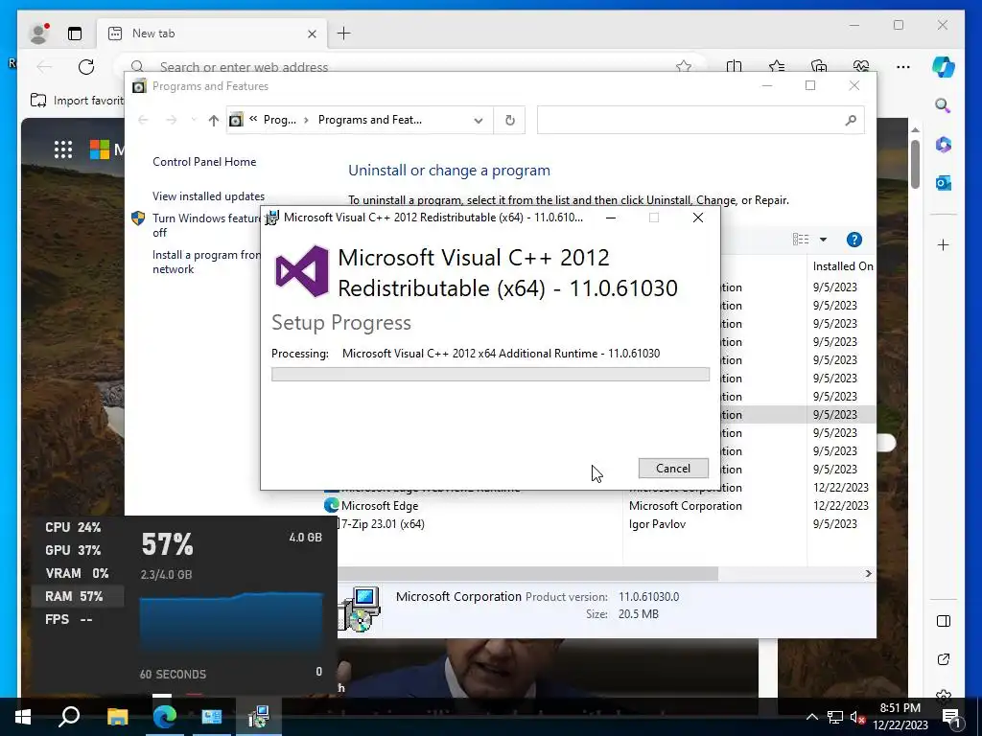982x736 pixels.
Task: Open Microsoft 365 in Edge sidebar
Action: tap(944, 145)
